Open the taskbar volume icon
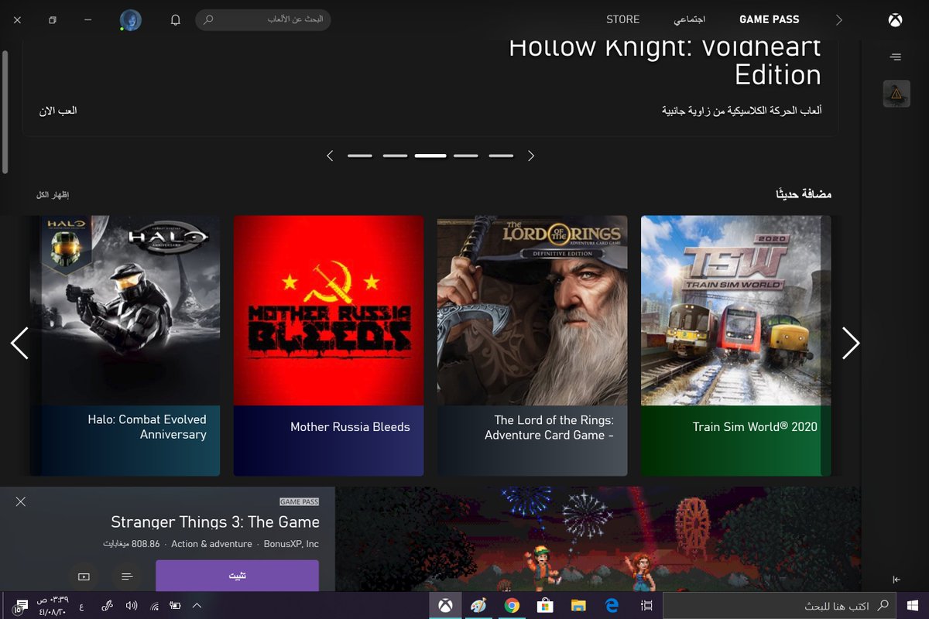This screenshot has height=619, width=929. pos(132,606)
